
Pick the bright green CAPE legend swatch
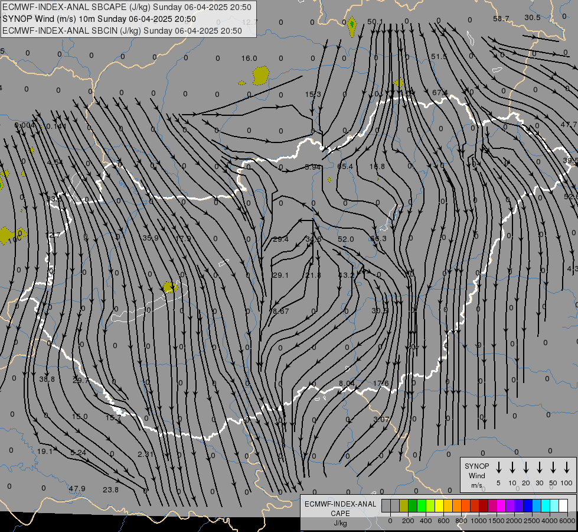pyautogui.click(x=422, y=506)
